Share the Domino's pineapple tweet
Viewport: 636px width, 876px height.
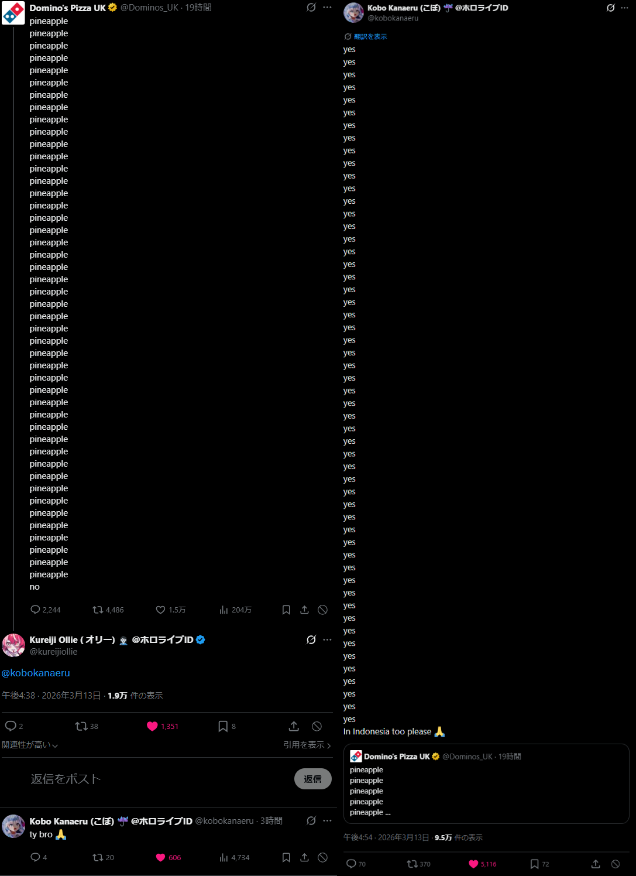tap(304, 610)
